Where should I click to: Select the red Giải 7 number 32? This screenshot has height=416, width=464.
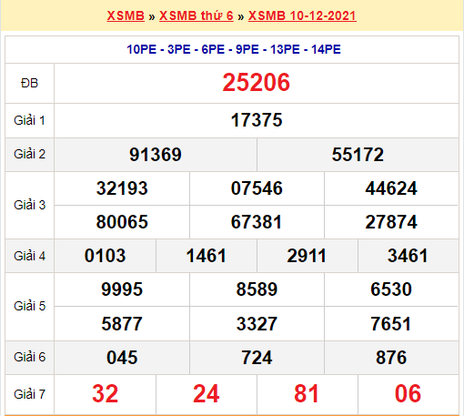[105, 393]
